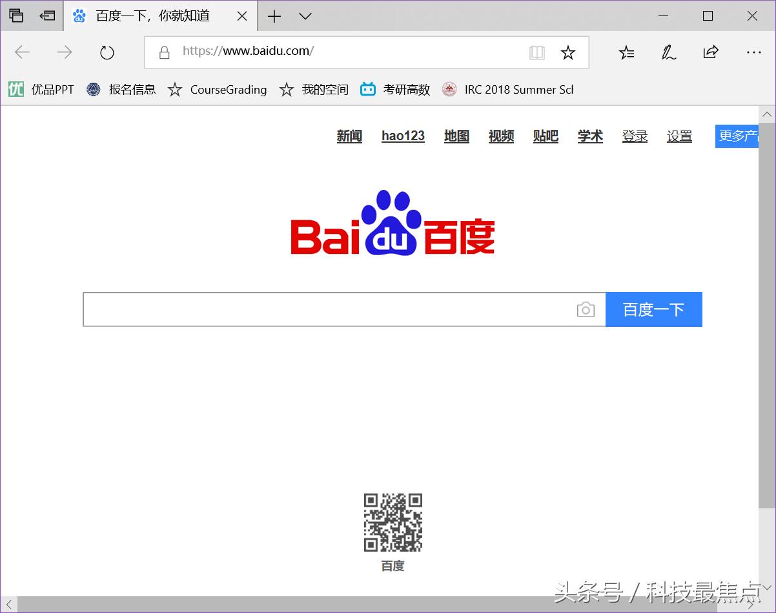Click the 百度一下 search button

point(654,309)
